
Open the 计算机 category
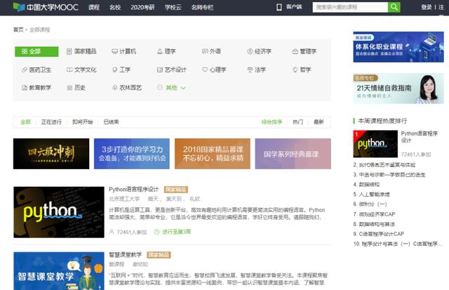coord(123,51)
